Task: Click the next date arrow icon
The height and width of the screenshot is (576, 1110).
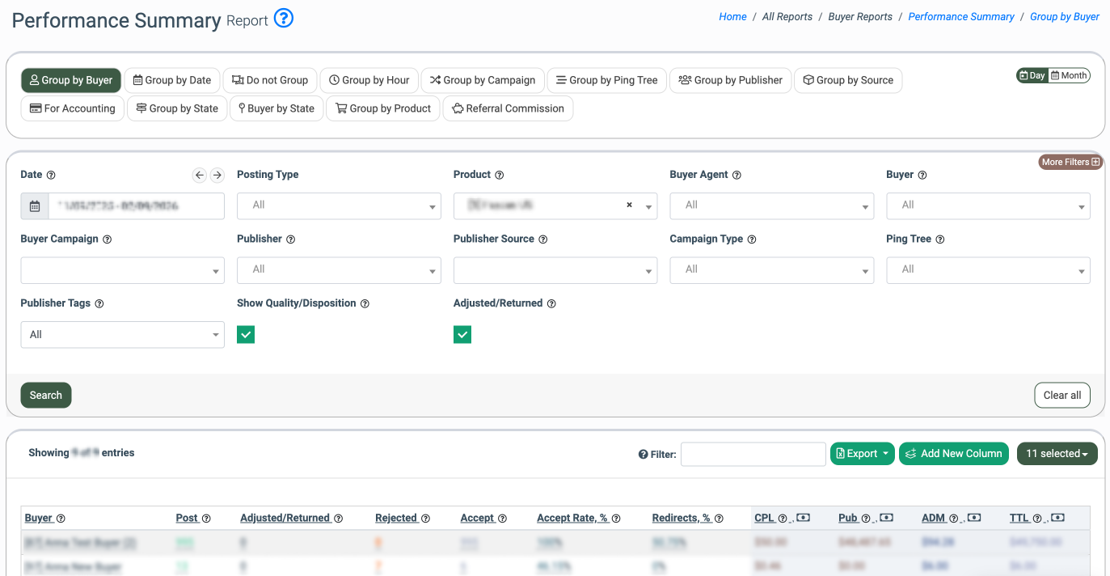Action: 217,175
